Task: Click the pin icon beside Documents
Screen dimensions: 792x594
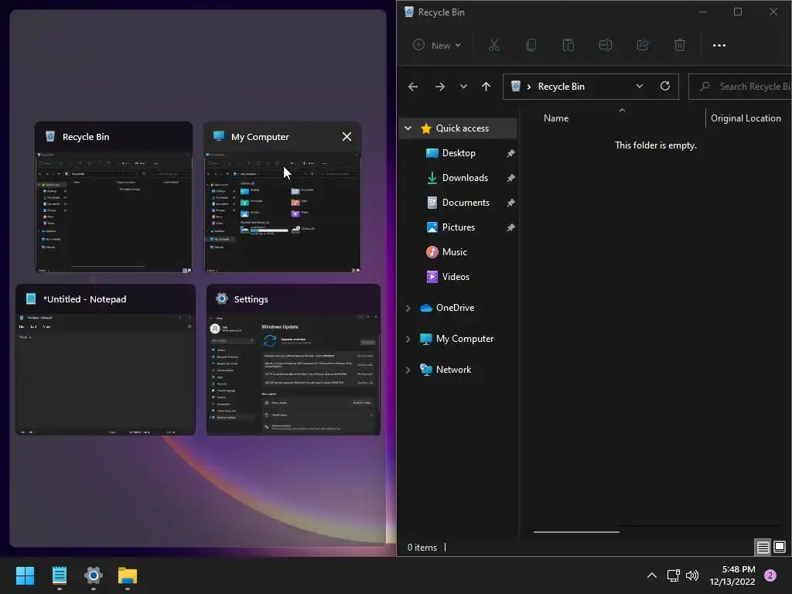Action: 510,203
